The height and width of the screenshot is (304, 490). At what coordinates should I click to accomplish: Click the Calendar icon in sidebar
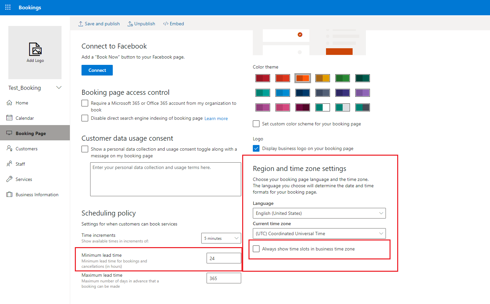click(9, 118)
